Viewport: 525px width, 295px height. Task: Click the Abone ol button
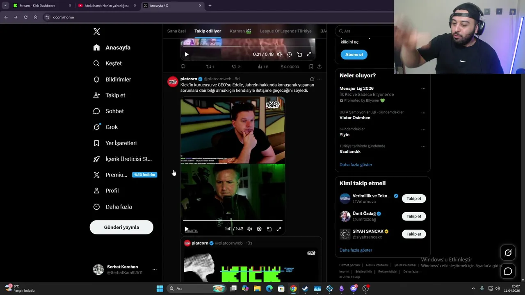click(354, 54)
